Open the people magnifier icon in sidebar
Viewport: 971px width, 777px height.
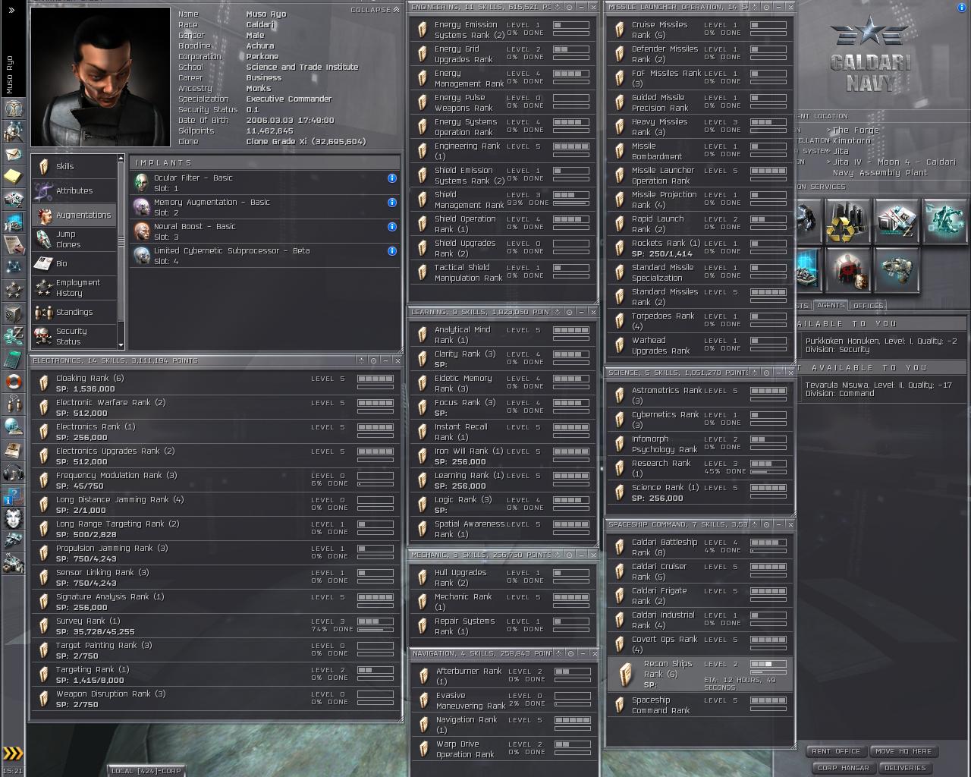13,131
